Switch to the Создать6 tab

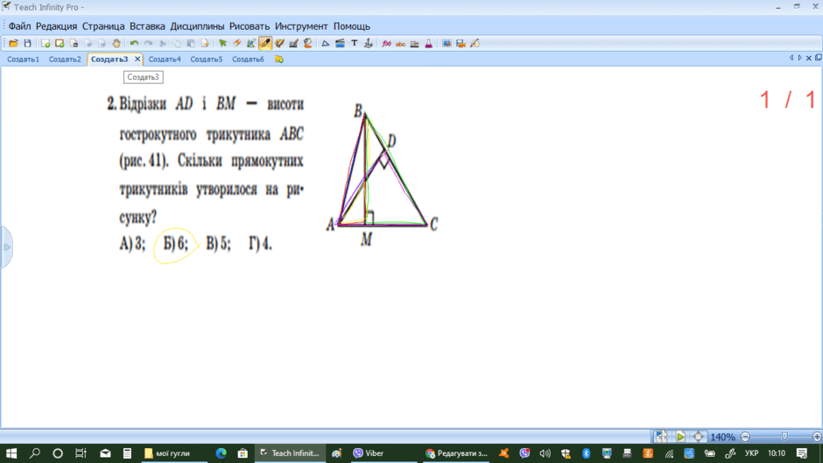tap(249, 60)
